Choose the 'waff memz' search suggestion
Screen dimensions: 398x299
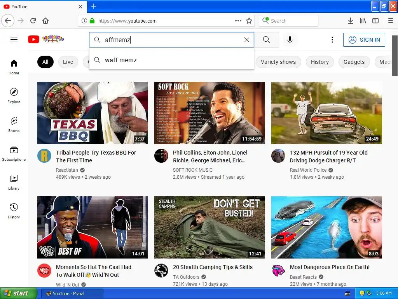click(171, 60)
